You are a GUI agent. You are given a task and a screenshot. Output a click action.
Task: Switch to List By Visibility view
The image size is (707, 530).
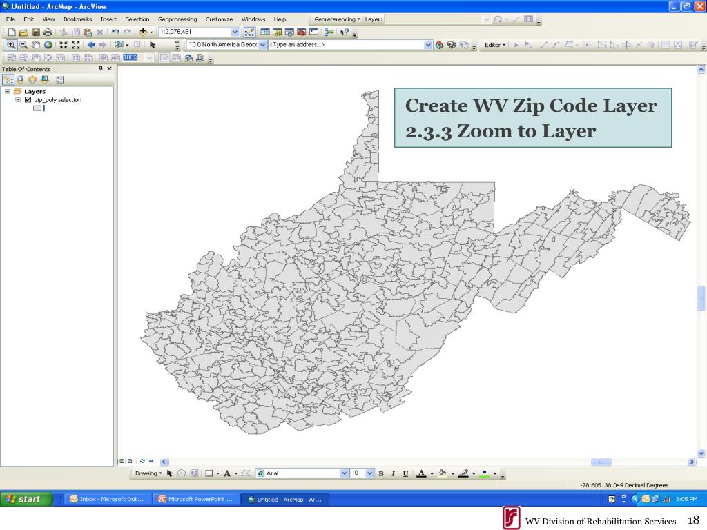point(32,80)
